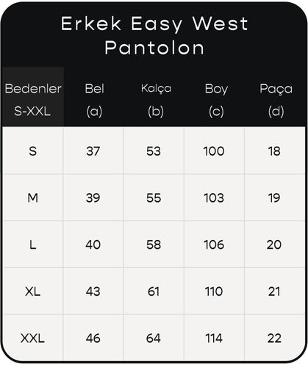Click the Kalça (b) column header
The height and width of the screenshot is (367, 308).
pyautogui.click(x=156, y=101)
